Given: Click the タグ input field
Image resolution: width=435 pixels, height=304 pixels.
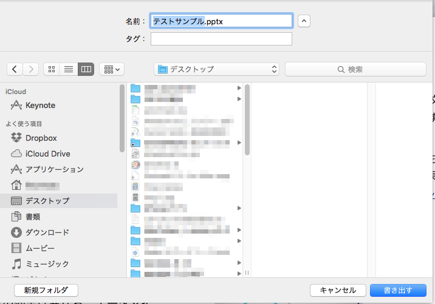Looking at the screenshot, I should click(x=221, y=39).
